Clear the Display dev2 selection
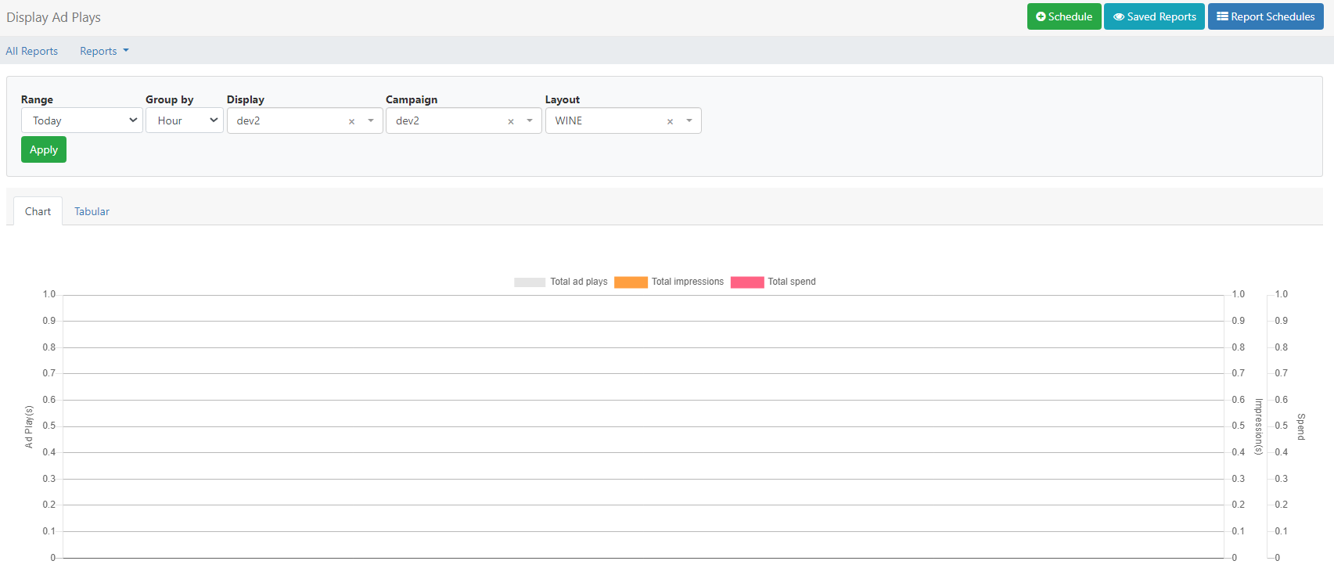This screenshot has height=586, width=1334. click(x=351, y=121)
